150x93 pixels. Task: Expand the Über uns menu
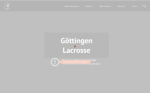coord(122,6)
